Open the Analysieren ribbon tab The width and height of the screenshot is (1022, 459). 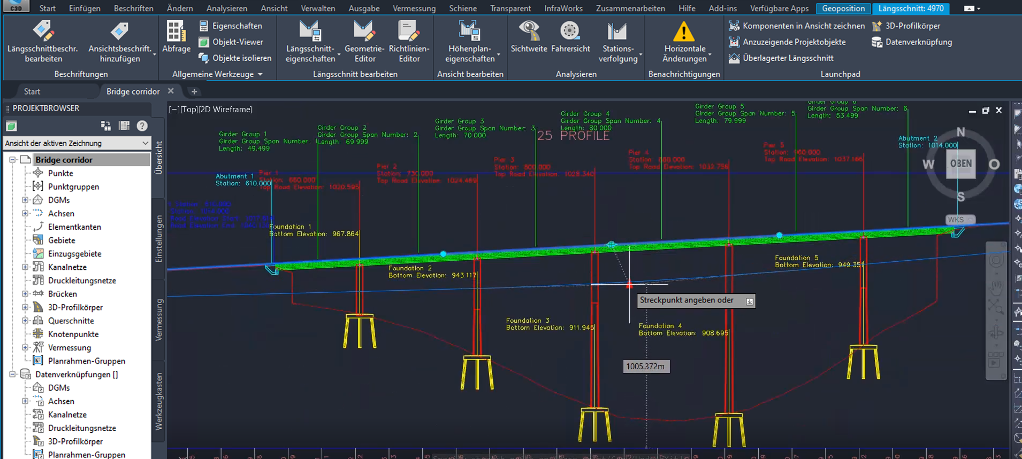[227, 9]
